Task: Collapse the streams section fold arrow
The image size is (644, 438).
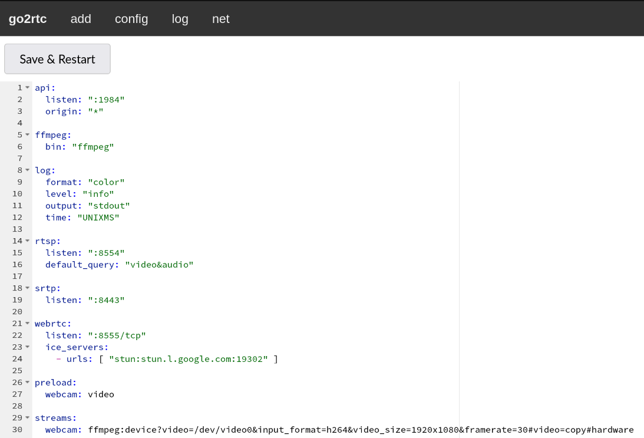Action: tap(27, 417)
